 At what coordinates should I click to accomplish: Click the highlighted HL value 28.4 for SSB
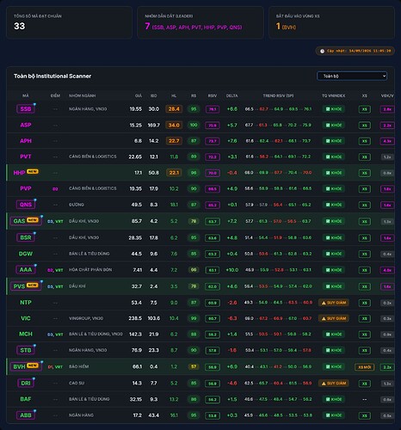[x=174, y=109]
